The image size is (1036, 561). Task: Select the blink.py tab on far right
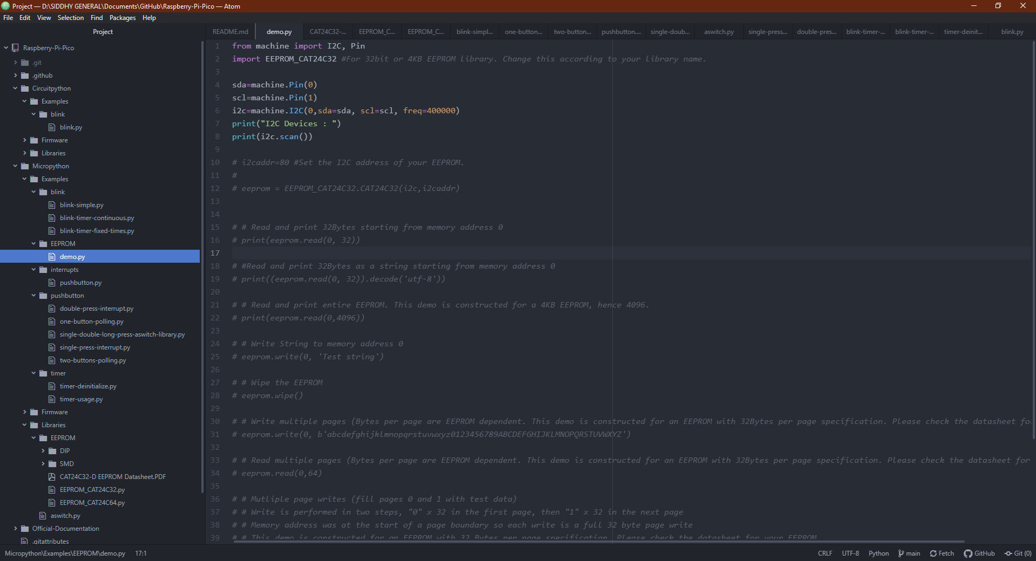(x=1011, y=31)
